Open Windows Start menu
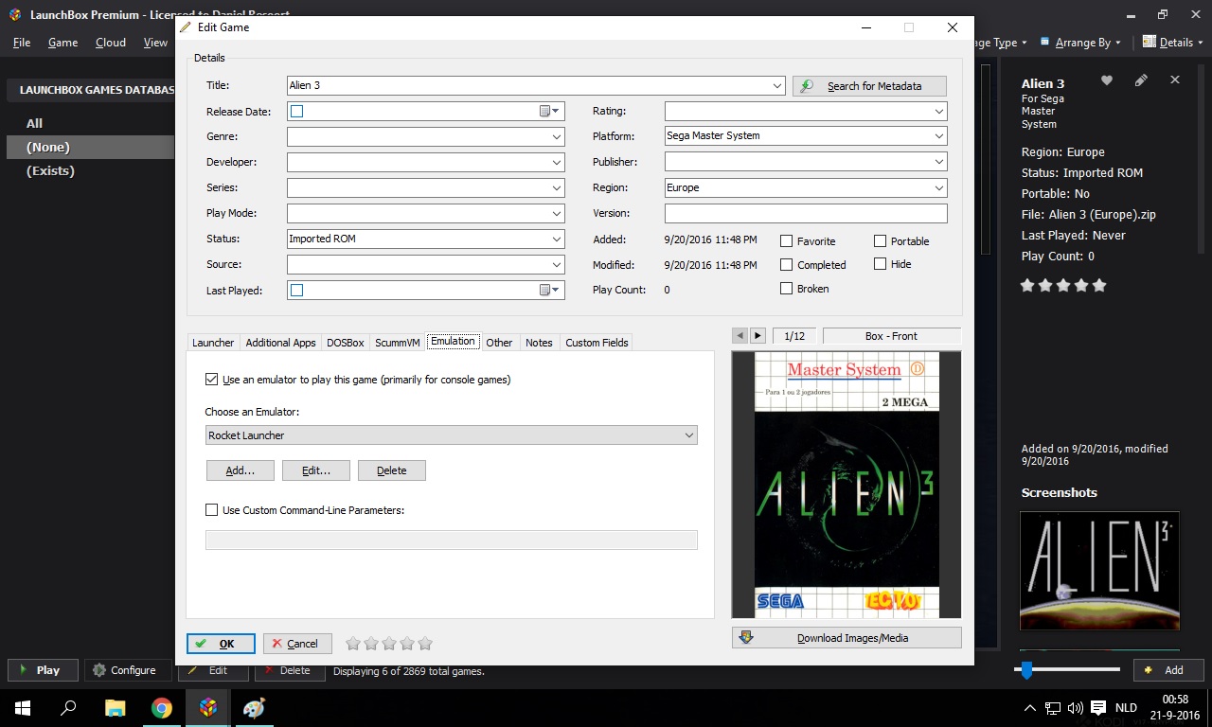1212x727 pixels. pos(23,707)
